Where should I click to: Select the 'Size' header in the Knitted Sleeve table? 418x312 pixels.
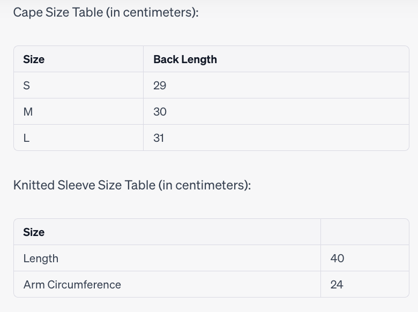[x=34, y=232]
